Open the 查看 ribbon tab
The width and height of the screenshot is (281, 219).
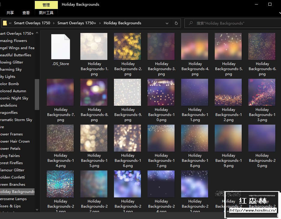click(x=26, y=13)
